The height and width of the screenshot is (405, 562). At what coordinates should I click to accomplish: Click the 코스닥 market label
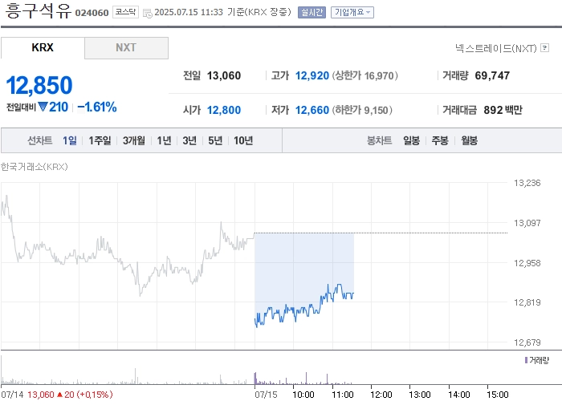click(125, 12)
